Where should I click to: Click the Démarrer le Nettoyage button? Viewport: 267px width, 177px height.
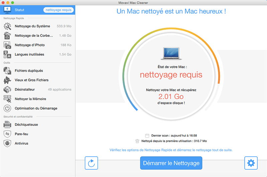[171, 163]
